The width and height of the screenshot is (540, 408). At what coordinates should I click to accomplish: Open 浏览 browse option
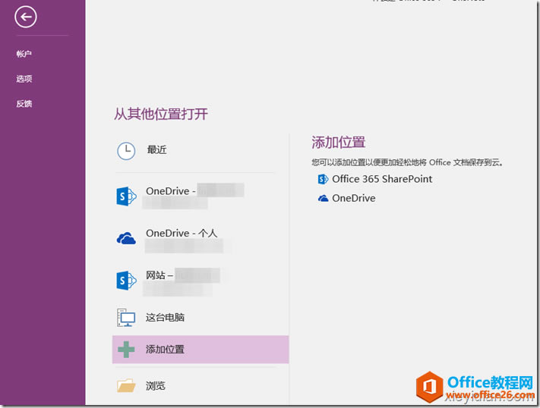pos(156,386)
